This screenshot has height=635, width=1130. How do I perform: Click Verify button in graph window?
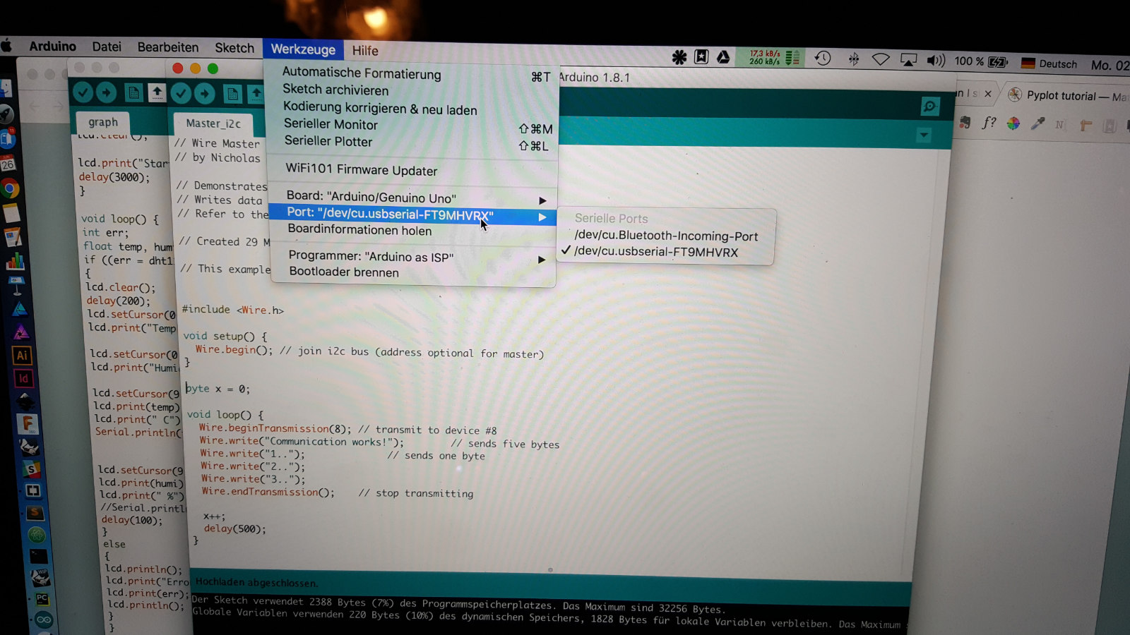coord(83,92)
